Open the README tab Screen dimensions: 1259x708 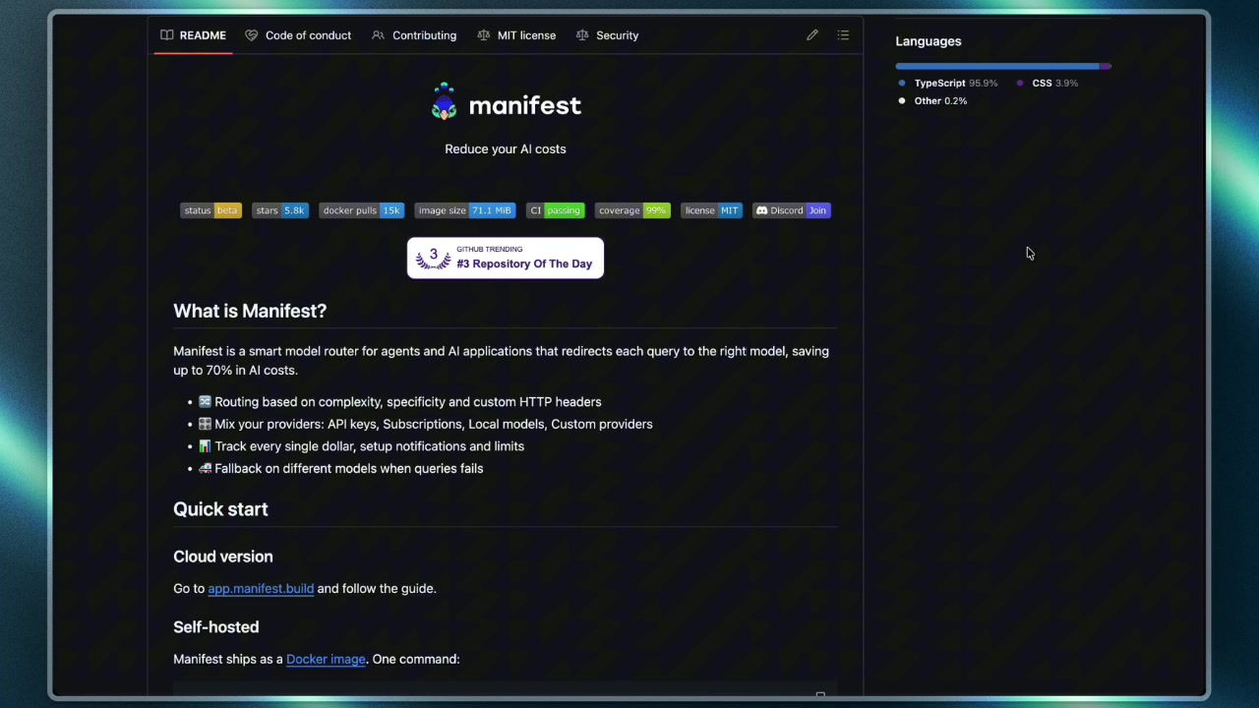coord(194,35)
